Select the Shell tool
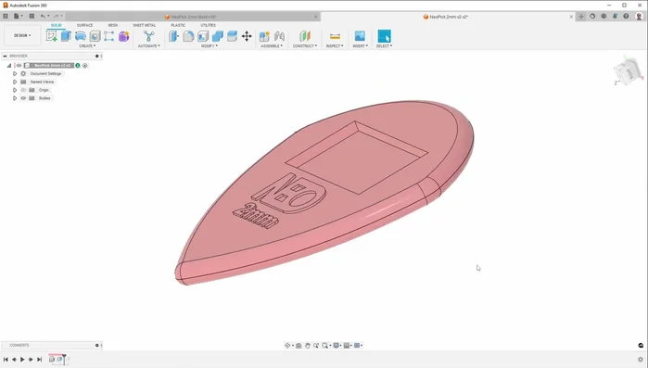The image size is (648, 368). click(203, 36)
